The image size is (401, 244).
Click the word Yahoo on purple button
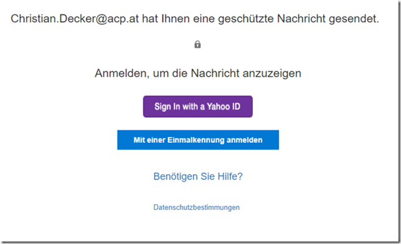coord(219,107)
